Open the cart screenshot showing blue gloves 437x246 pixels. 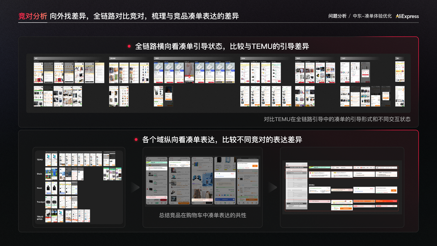pos(202,181)
